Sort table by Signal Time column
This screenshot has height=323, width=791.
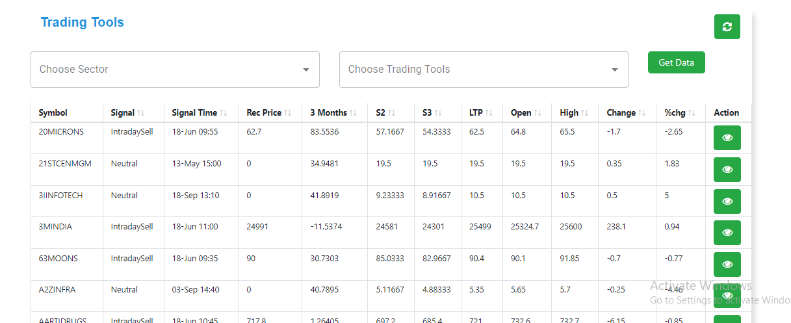coord(224,113)
